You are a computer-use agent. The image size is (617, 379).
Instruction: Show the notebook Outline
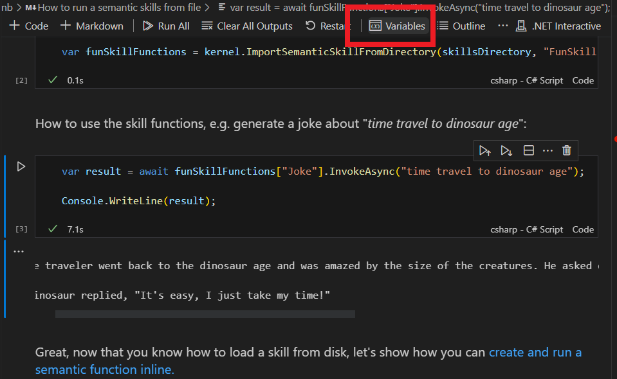[x=461, y=26]
